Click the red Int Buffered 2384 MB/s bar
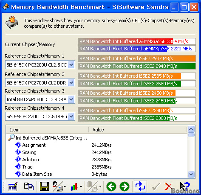This screenshot has width=201, height=195. tap(137, 41)
